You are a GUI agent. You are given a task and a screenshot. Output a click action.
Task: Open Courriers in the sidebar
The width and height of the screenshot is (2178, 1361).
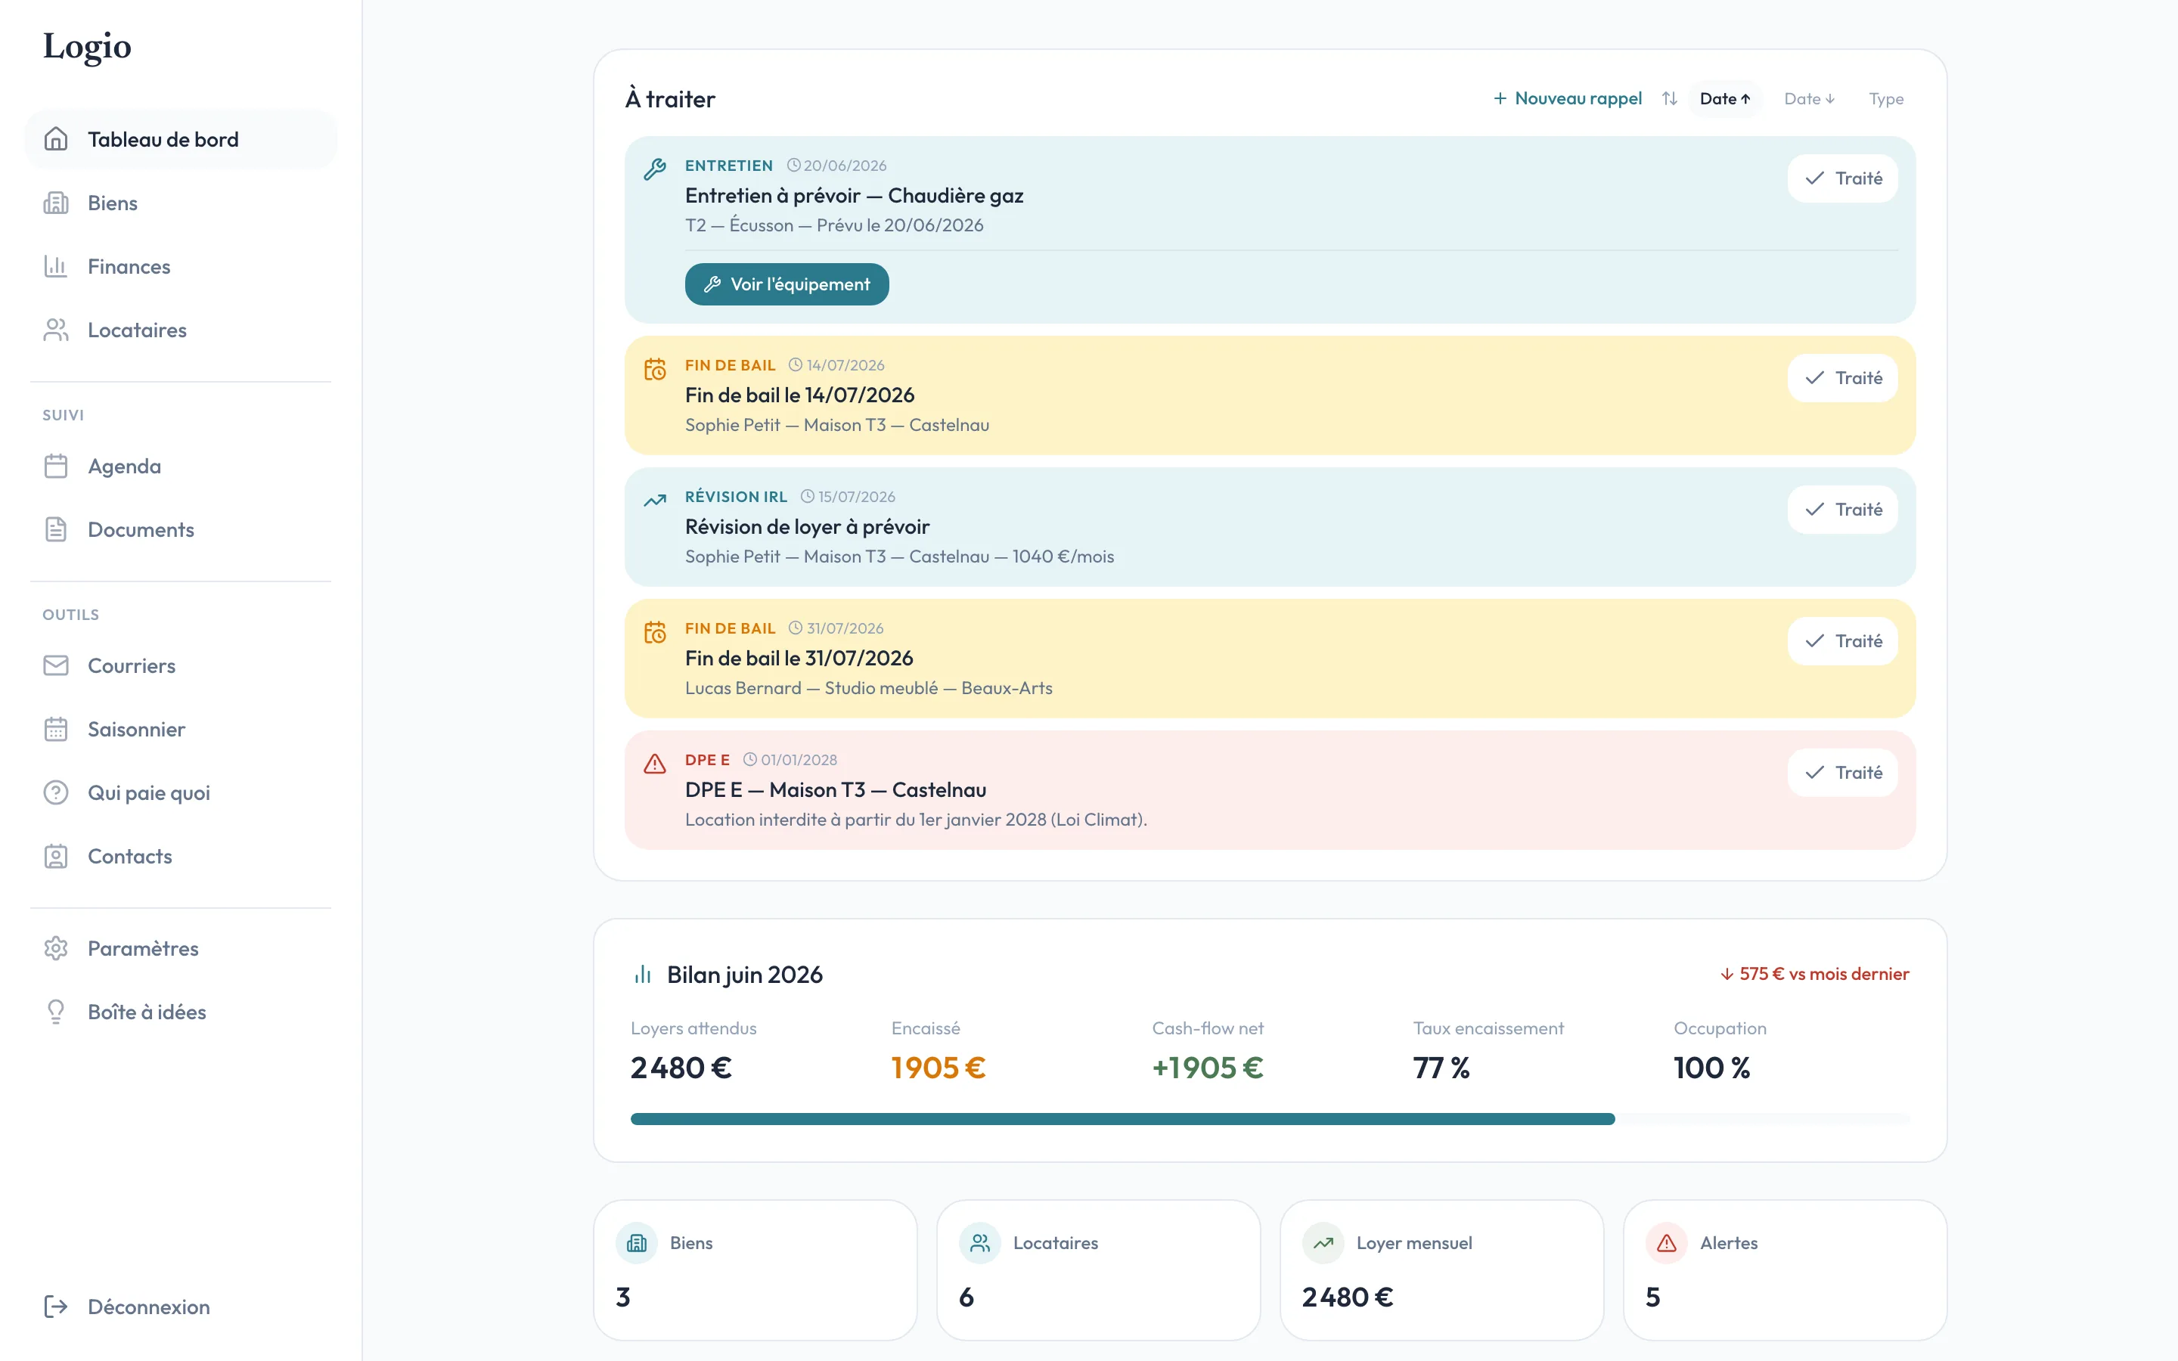click(181, 665)
